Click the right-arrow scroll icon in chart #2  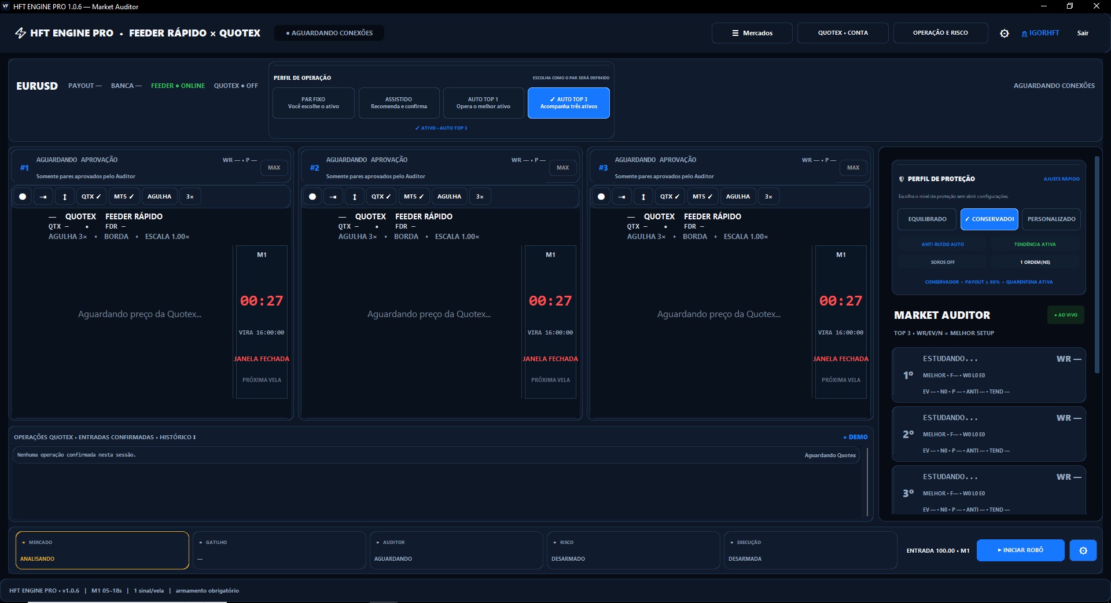click(333, 197)
